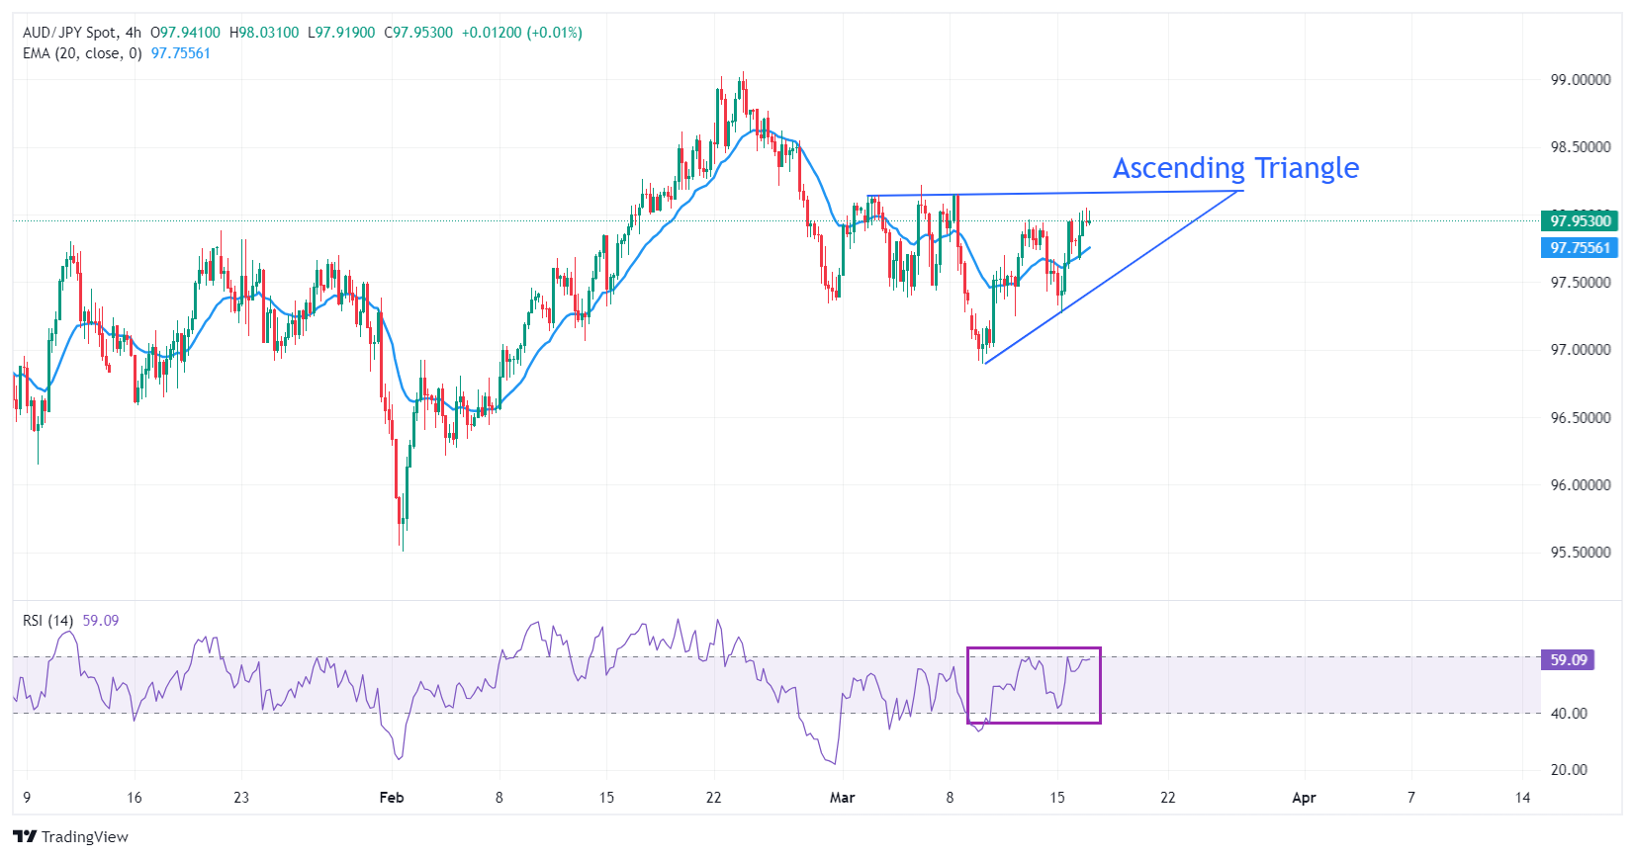Click the purple 59.09 RSI value tag
The height and width of the screenshot is (858, 1635).
click(x=1567, y=659)
